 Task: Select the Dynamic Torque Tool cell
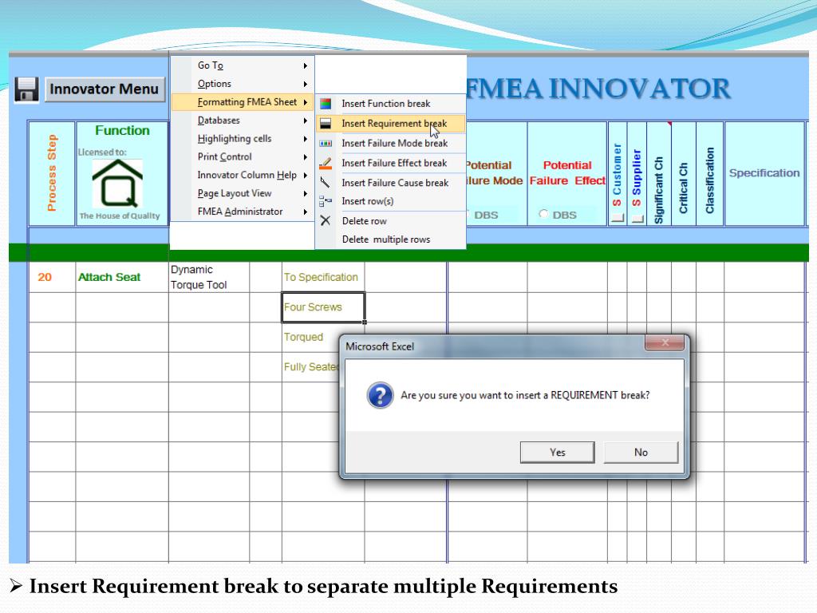point(209,277)
